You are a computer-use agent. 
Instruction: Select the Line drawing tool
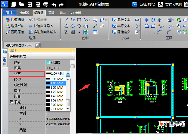[66, 20]
